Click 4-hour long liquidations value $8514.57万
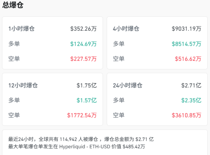Image resolution: width=210 pixels, height=155 pixels. pyautogui.click(x=186, y=44)
